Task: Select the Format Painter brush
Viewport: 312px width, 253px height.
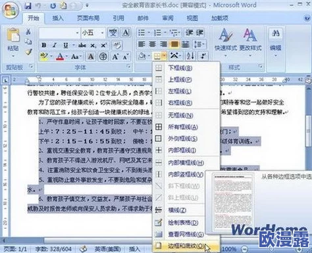Action: (x=28, y=52)
